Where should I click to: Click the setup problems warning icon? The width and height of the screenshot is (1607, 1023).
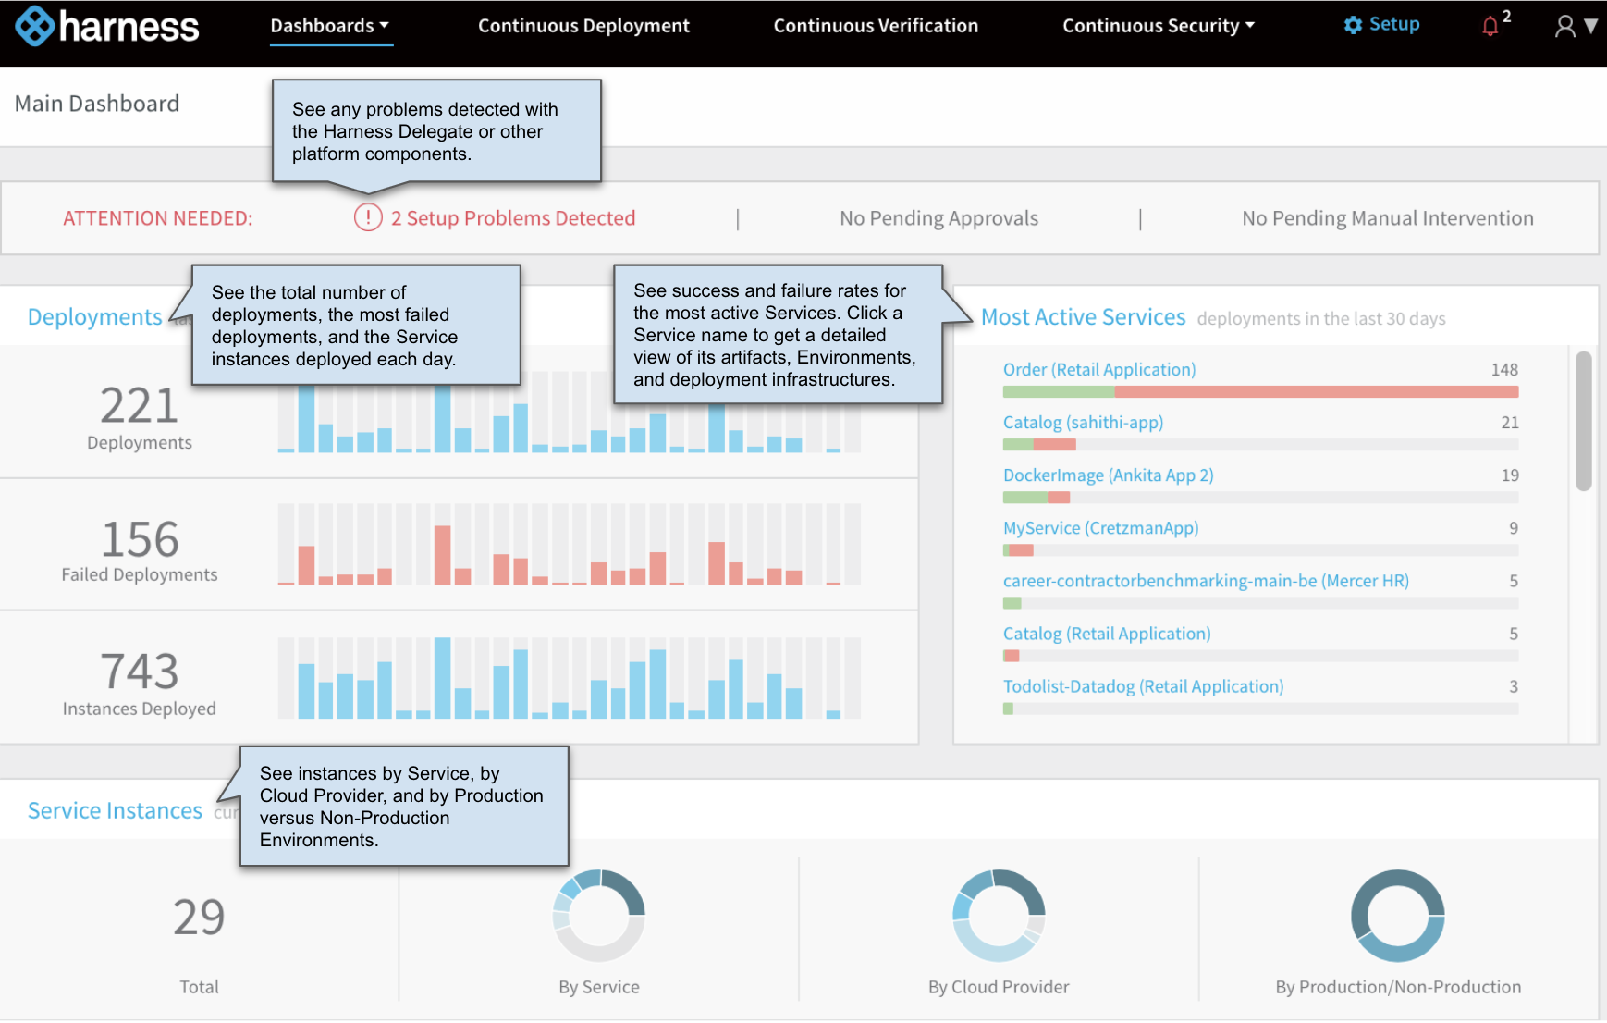(x=368, y=217)
